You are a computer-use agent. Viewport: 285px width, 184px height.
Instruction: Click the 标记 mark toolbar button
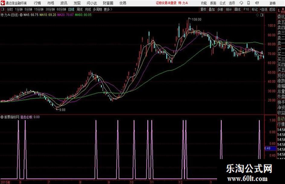click(255, 9)
